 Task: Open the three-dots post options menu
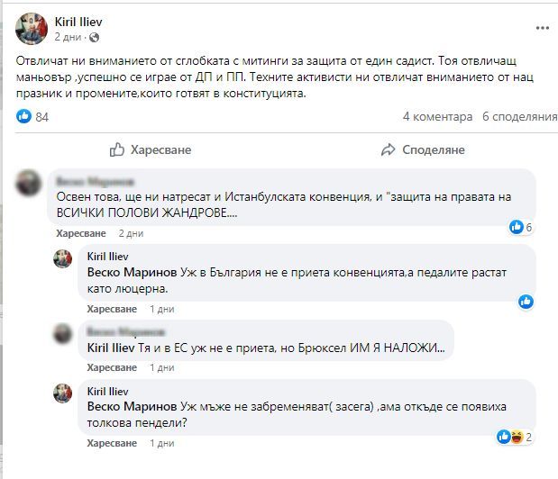pos(543,28)
